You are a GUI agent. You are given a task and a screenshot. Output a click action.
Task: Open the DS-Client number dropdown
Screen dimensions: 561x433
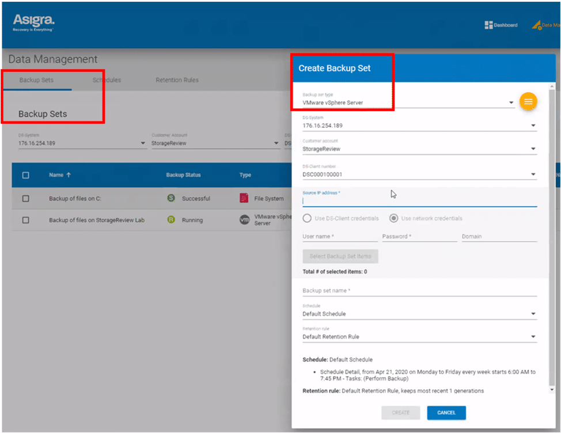420,174
